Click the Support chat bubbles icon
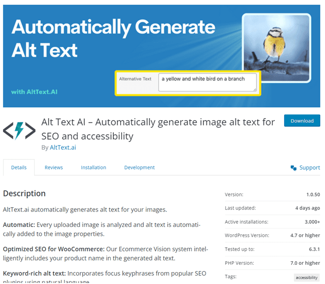Viewport: 325px width, 284px height. point(293,168)
